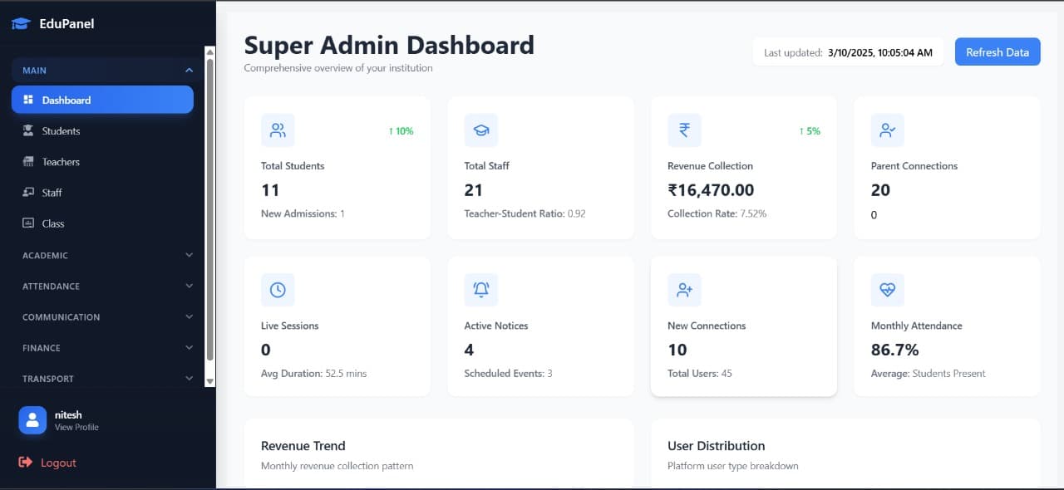Screen dimensions: 1064x490
Task: Click the Refresh Data button
Action: pyautogui.click(x=997, y=51)
